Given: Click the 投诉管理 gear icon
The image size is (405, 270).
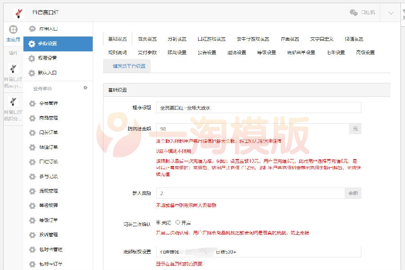Looking at the screenshot, I should point(33,235).
